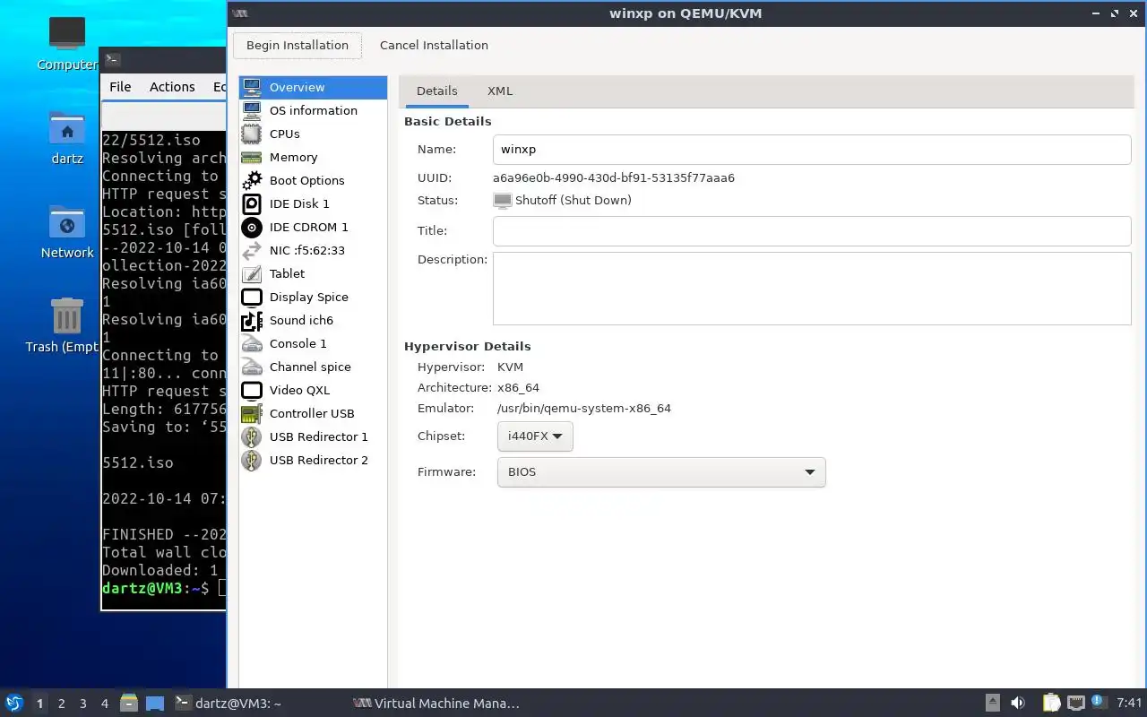This screenshot has height=717, width=1147.
Task: Click the KVM hypervisor value
Action: (510, 367)
